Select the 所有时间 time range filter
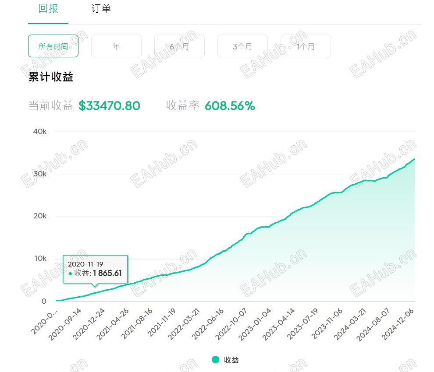Viewport: 434px width, 372px height. pyautogui.click(x=53, y=46)
